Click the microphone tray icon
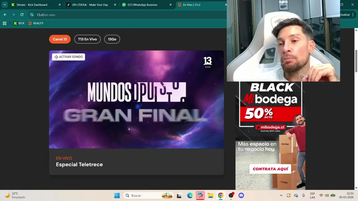This screenshot has width=358, height=201. click(303, 195)
